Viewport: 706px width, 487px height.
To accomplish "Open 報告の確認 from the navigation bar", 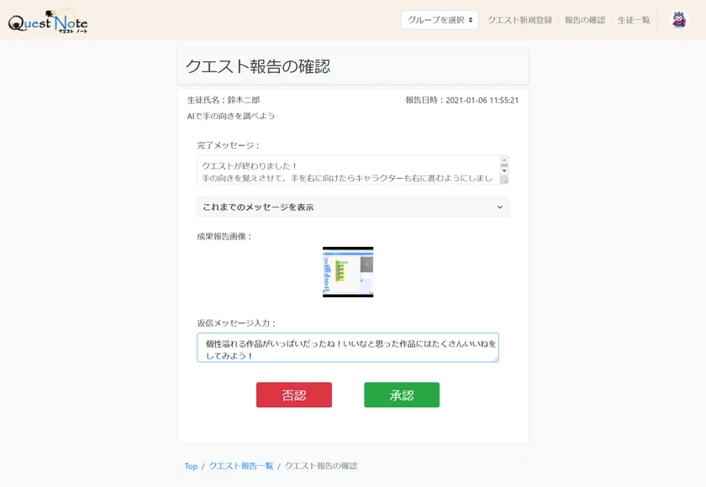I will click(x=584, y=20).
